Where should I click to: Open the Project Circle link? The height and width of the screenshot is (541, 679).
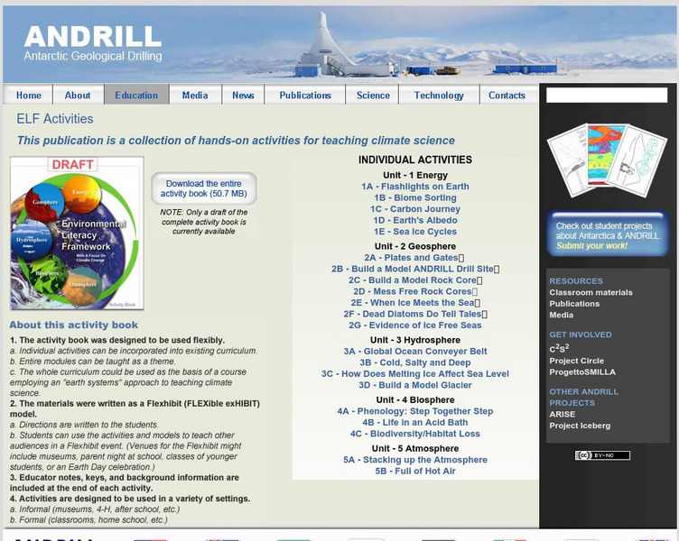tap(576, 361)
